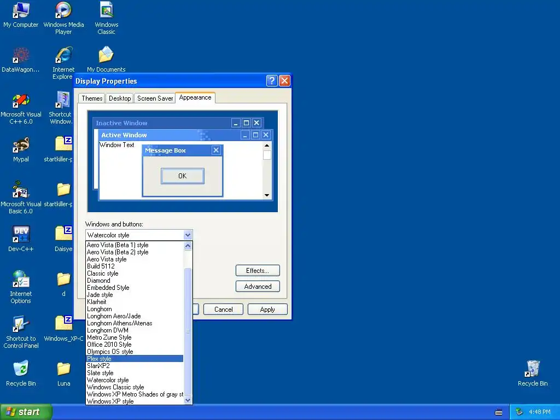Pick Longhorn DWM entry
Screen dimensions: 560x420
point(135,330)
